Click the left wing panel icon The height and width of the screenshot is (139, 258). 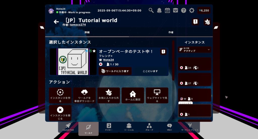(x=42, y=28)
